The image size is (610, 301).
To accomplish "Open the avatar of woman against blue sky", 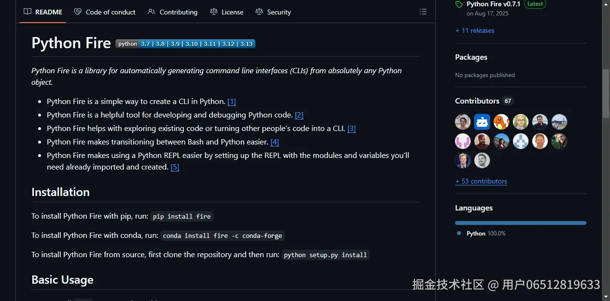I will coord(501,141).
